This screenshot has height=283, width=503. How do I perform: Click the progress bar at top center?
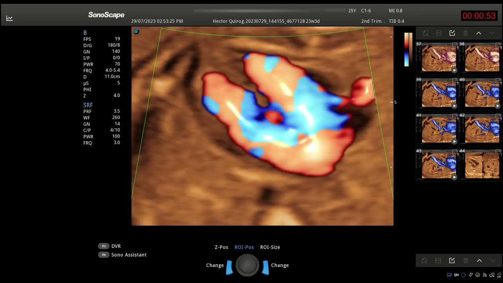tap(269, 11)
